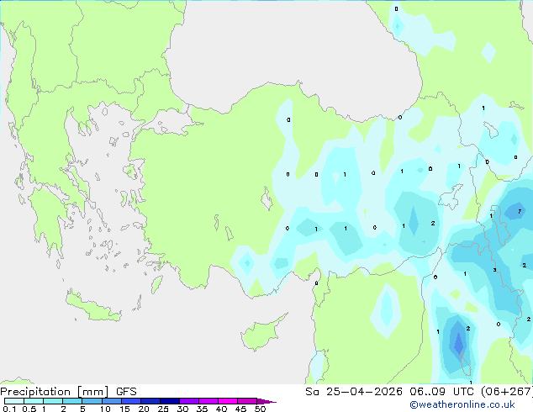This screenshot has width=533, height=412.
Task: Click the 25–30 mm navy legend swatch
Action: click(x=170, y=401)
